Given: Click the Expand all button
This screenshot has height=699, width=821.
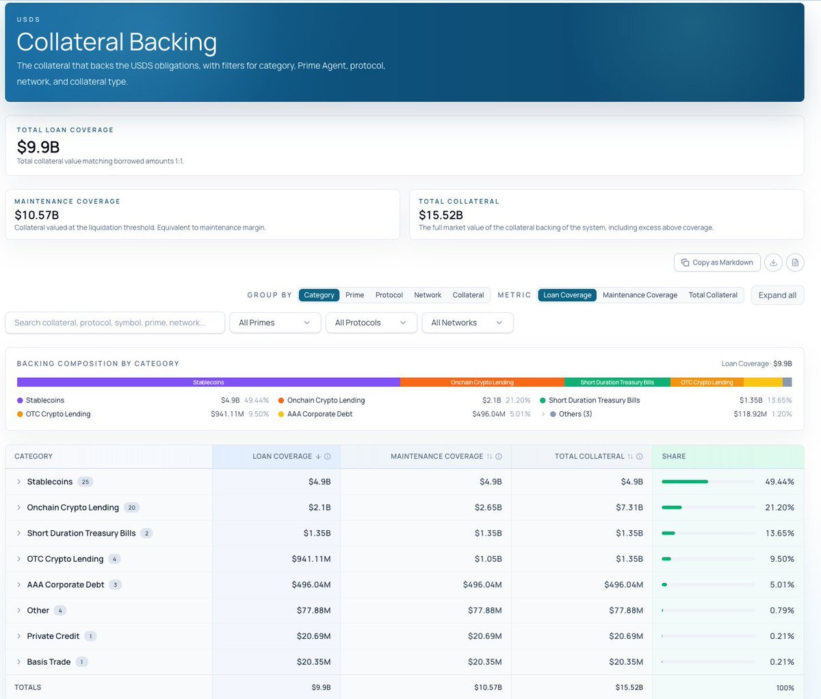Looking at the screenshot, I should [x=777, y=295].
